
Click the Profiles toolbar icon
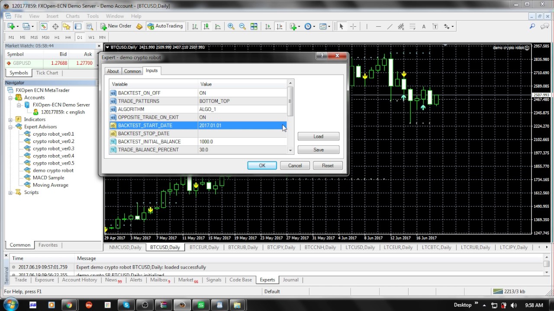(x=27, y=26)
